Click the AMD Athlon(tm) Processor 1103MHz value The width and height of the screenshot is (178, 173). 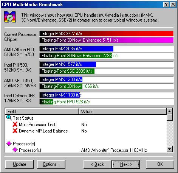pyautogui.click(x=114, y=150)
